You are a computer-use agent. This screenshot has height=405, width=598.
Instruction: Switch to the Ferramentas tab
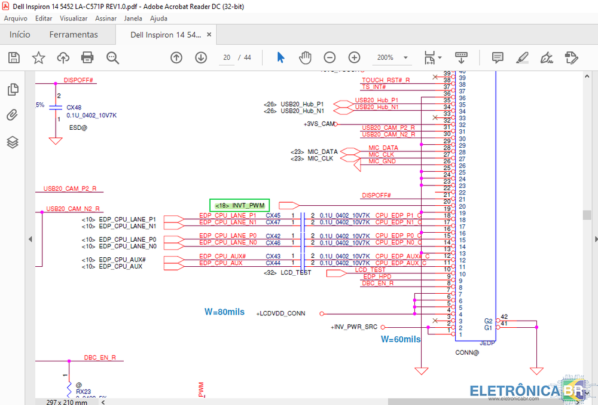point(74,35)
